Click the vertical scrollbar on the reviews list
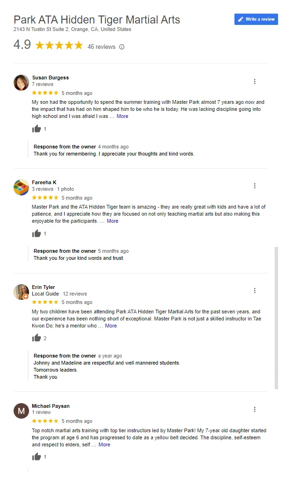 [277, 318]
